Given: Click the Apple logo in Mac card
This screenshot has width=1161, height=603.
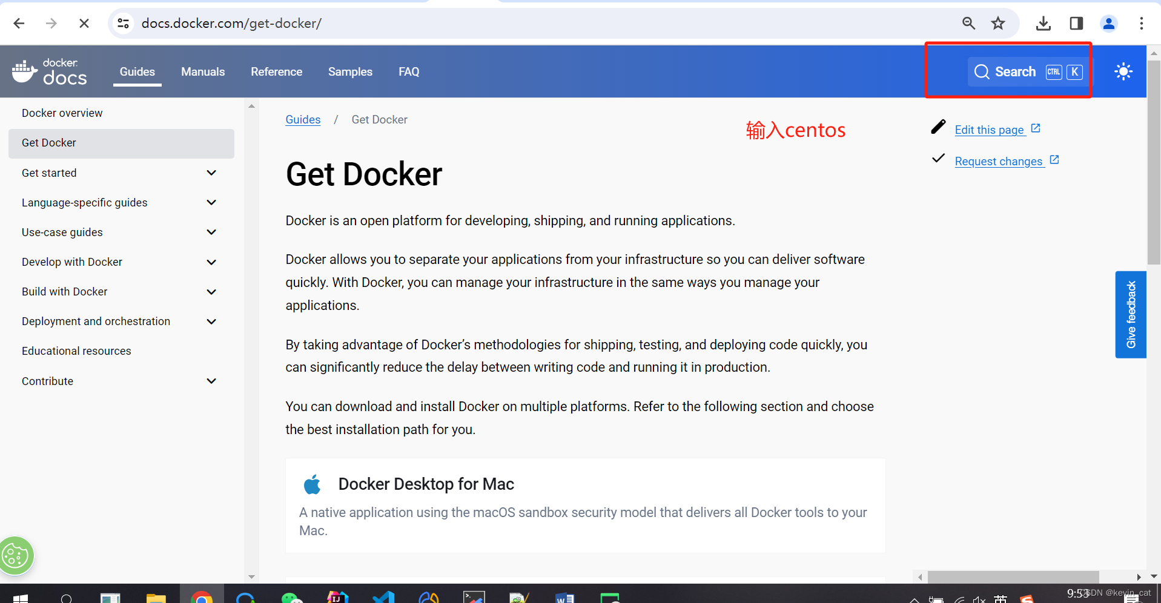Looking at the screenshot, I should click(x=313, y=484).
